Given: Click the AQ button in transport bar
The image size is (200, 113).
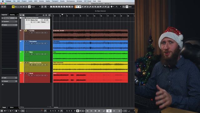Looking at the screenshot, I should pos(23,111).
